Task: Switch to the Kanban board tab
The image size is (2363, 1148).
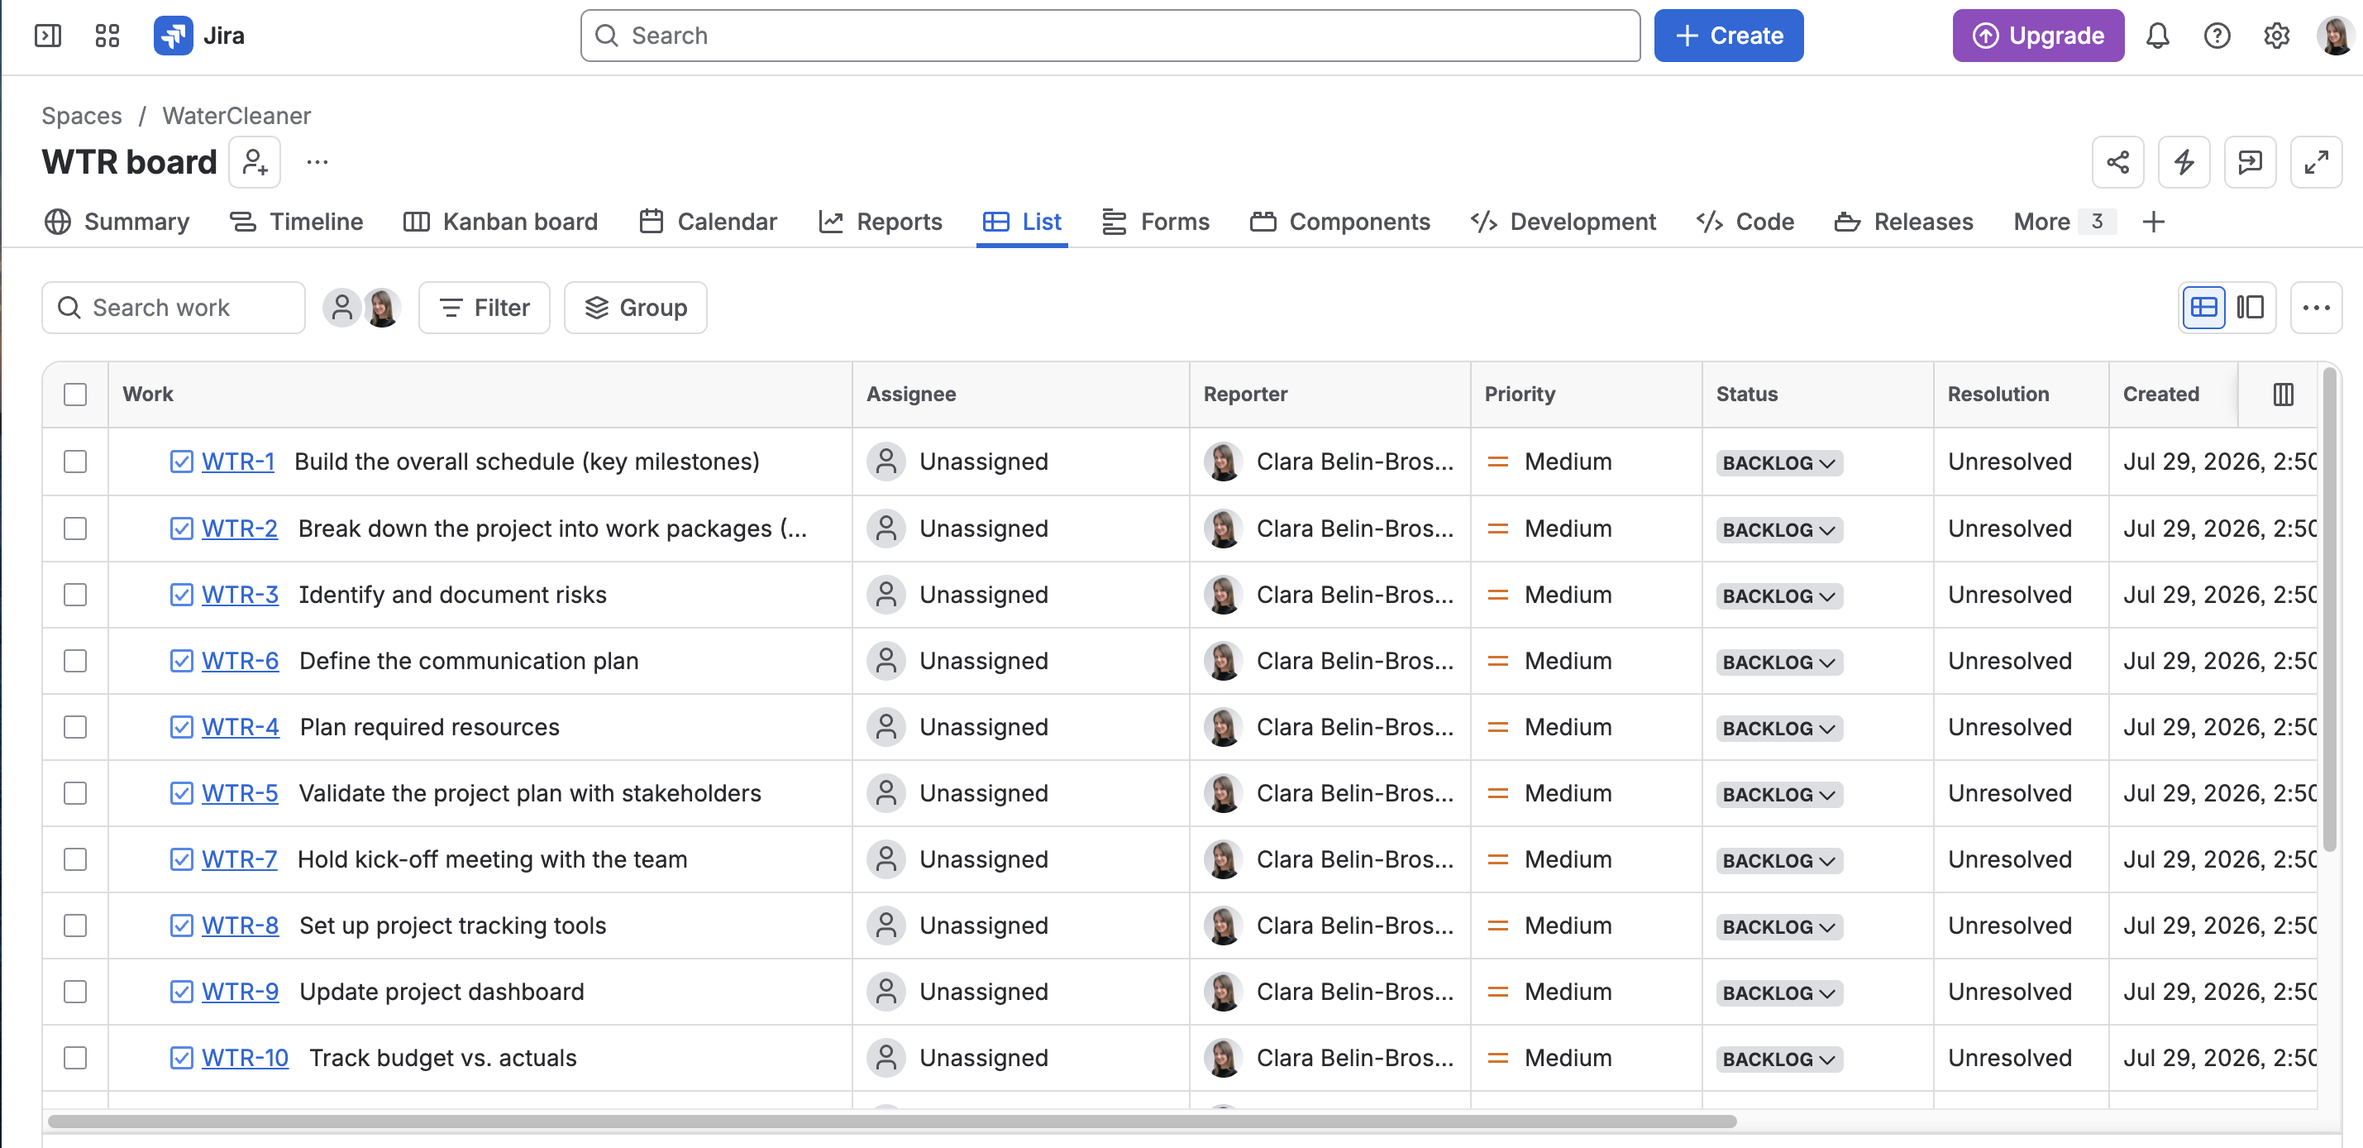Action: point(501,222)
